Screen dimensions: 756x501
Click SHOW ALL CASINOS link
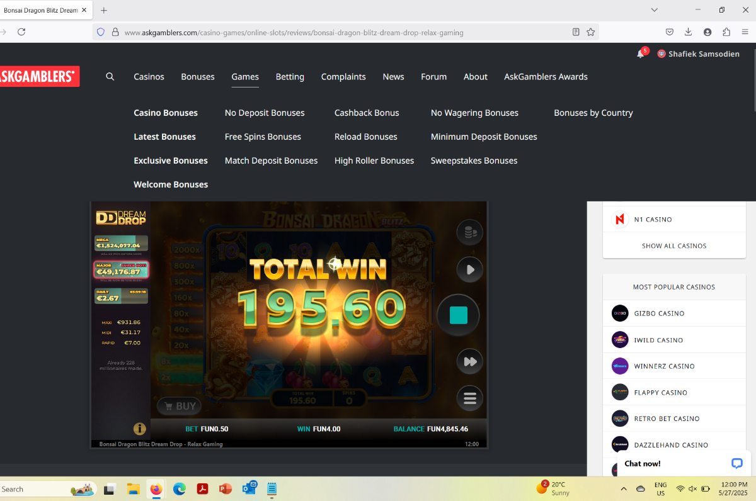point(674,246)
